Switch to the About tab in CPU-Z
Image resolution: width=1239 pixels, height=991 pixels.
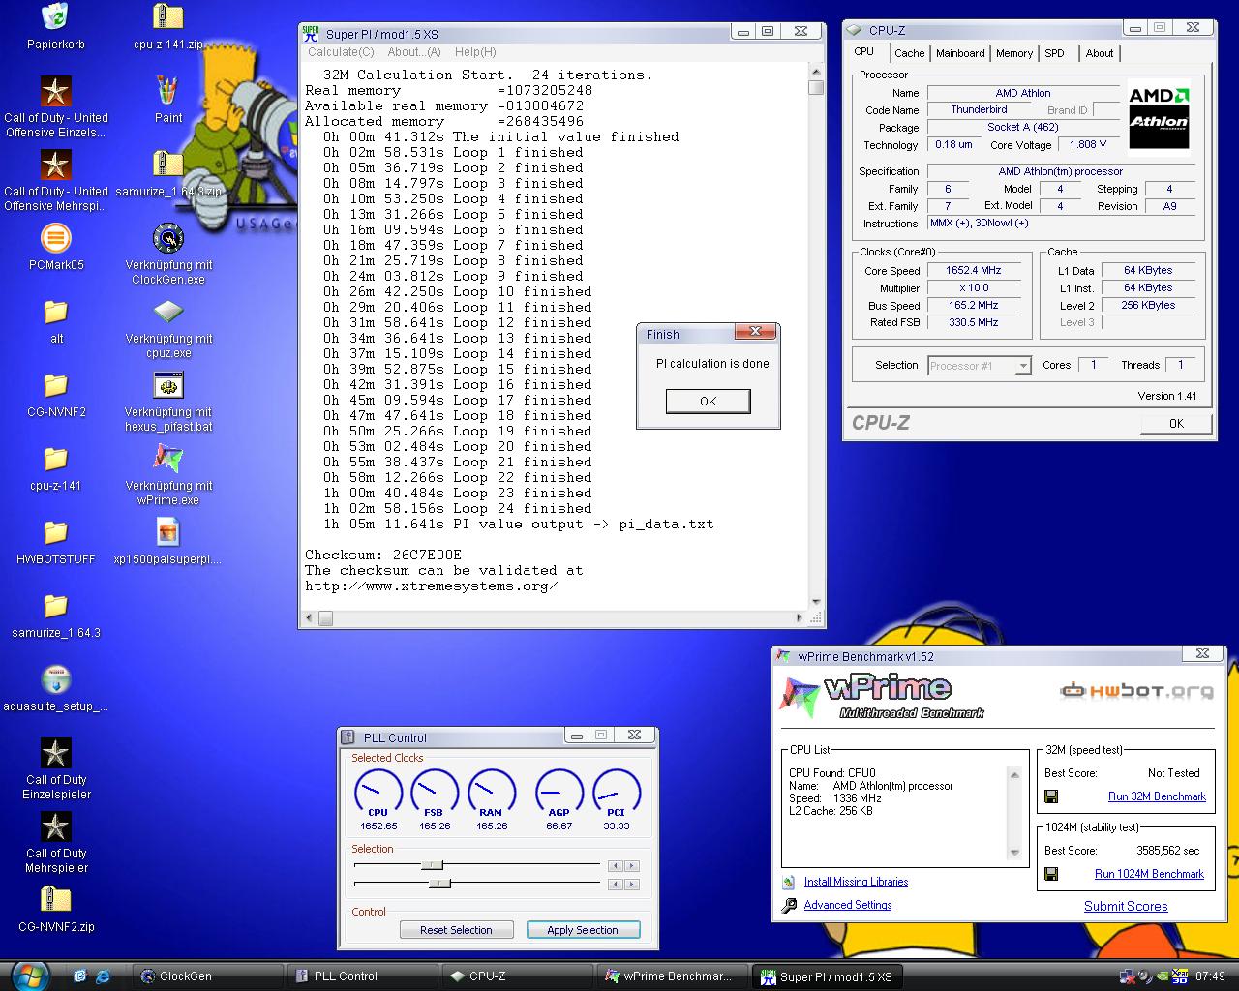point(1099,53)
